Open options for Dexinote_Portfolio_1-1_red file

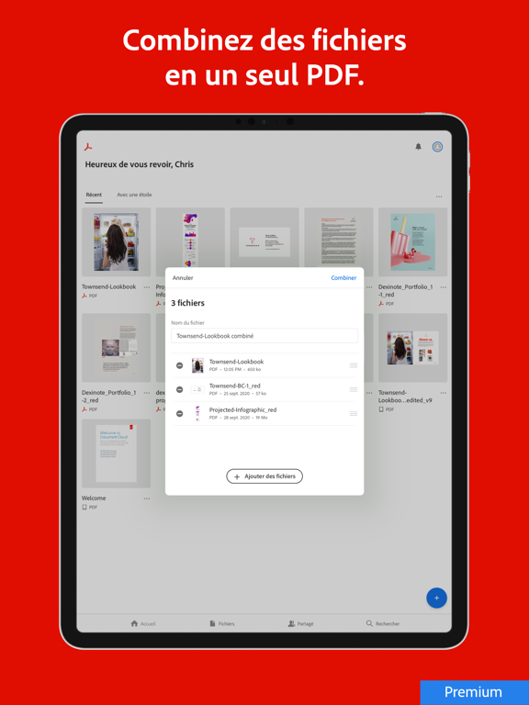[443, 286]
